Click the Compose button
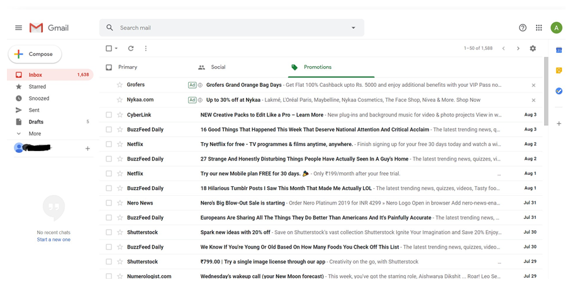 [x=35, y=54]
